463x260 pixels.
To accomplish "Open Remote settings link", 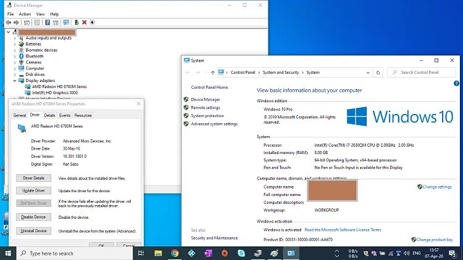I will [x=206, y=108].
